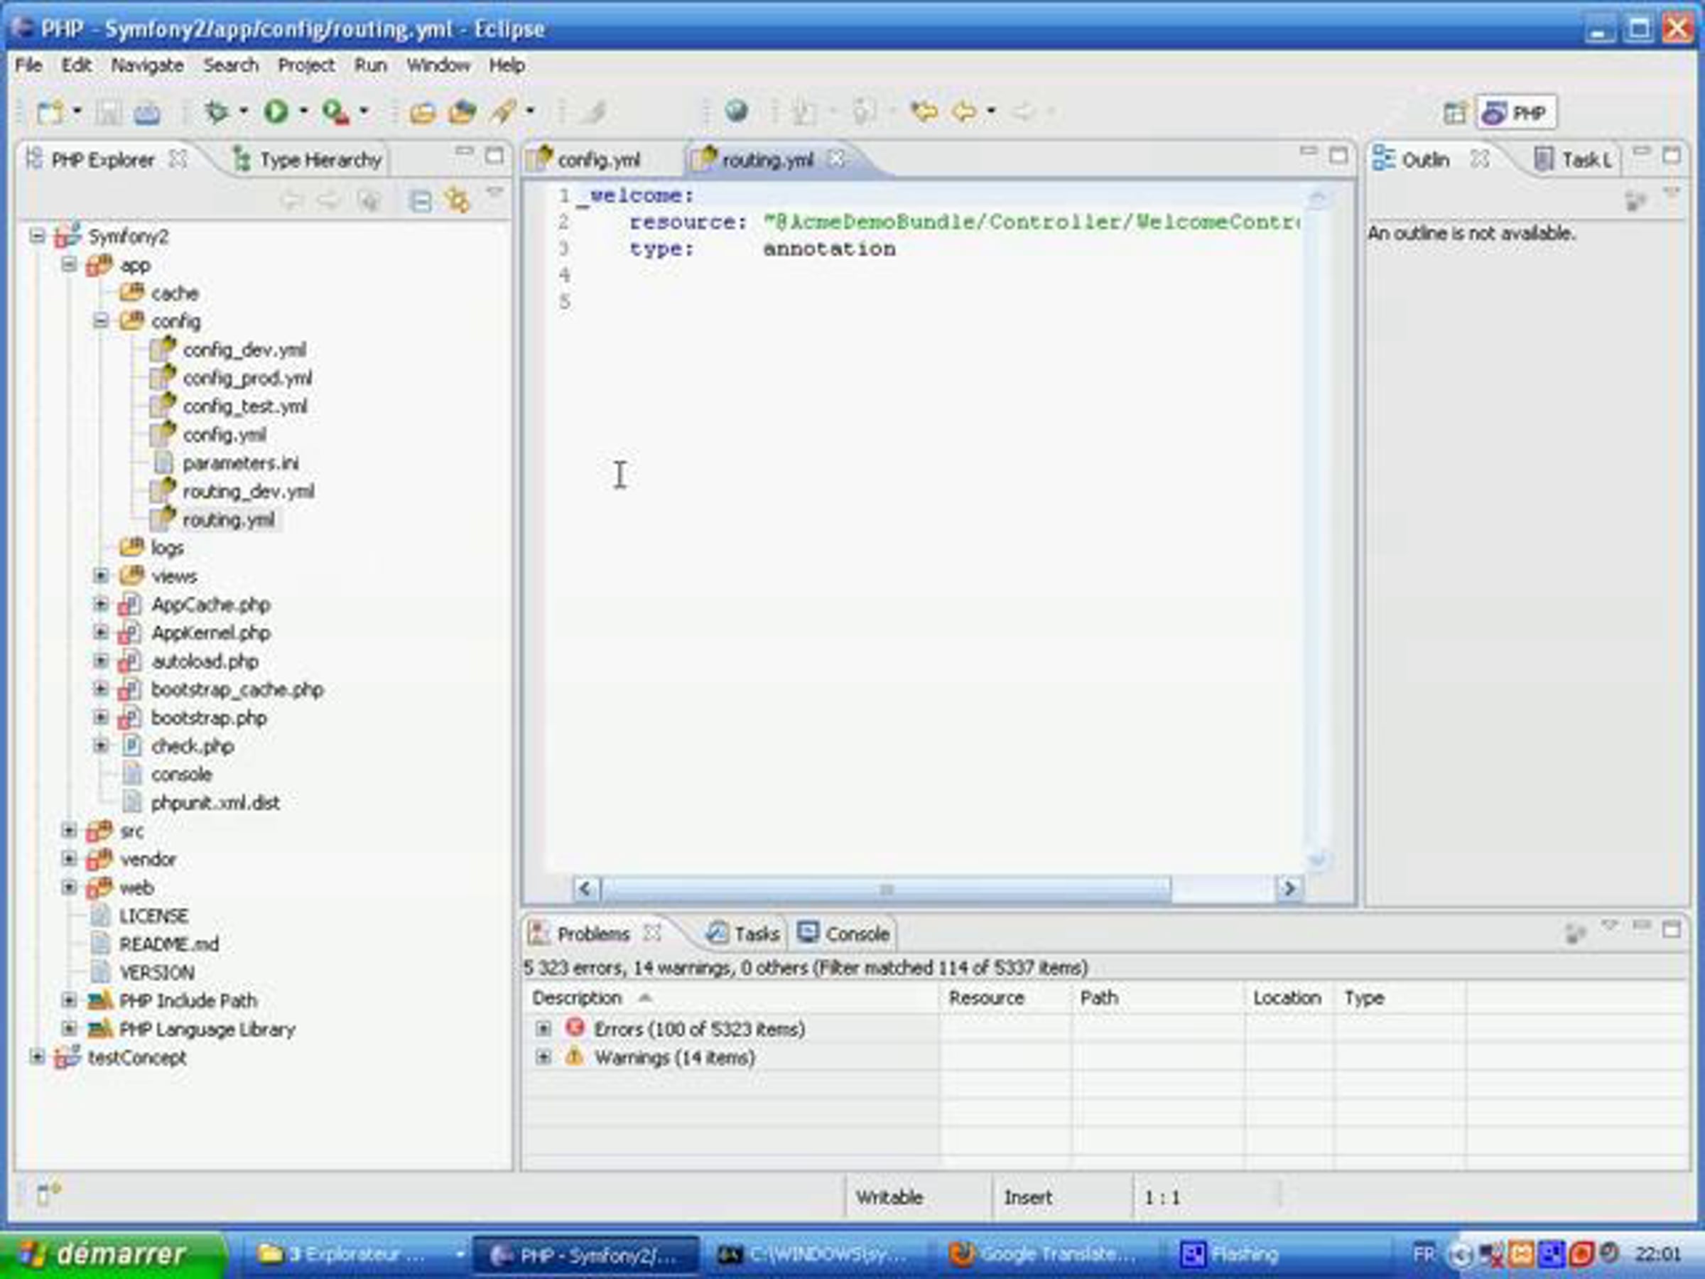
Task: Maximize the editor area
Action: [1339, 156]
